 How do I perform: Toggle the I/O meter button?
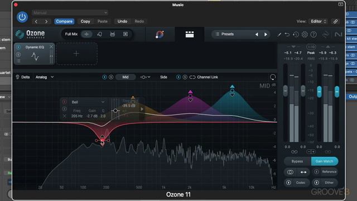pos(311,47)
